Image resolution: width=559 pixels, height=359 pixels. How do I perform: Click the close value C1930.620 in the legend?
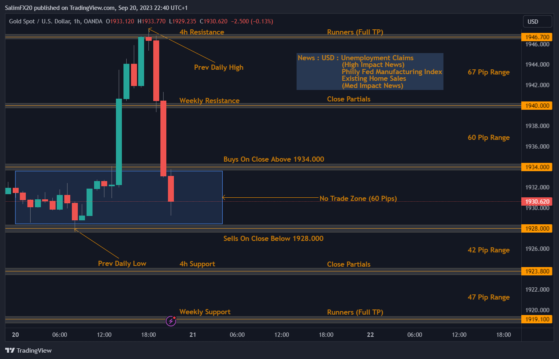(214, 21)
